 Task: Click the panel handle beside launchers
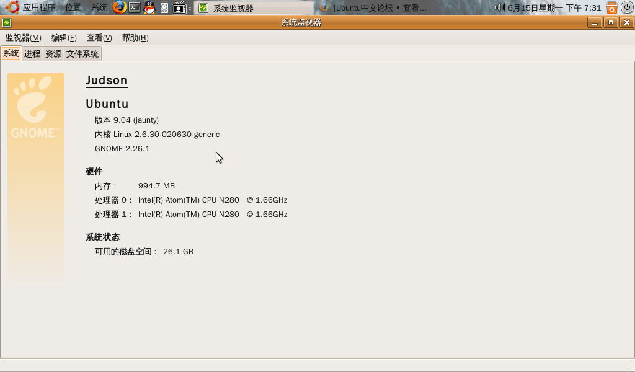190,7
